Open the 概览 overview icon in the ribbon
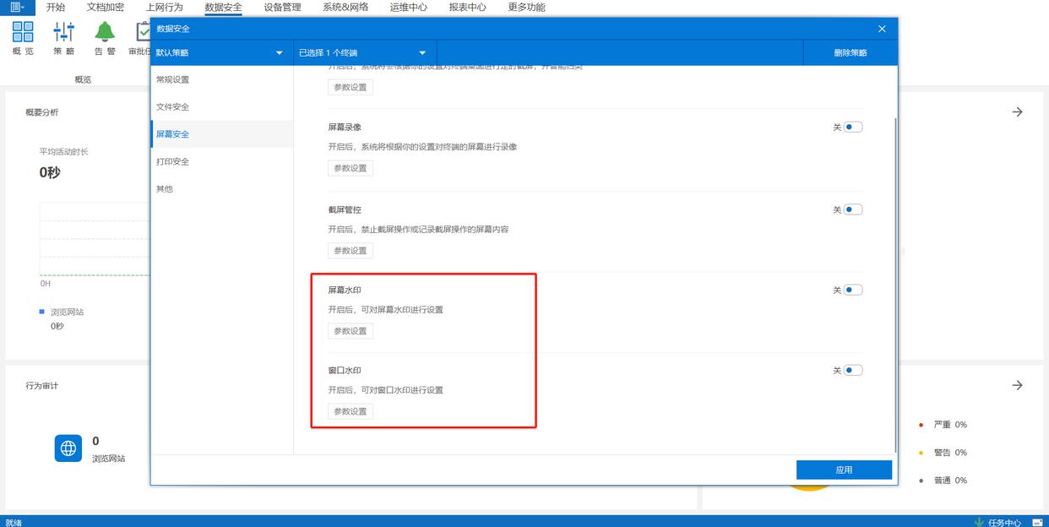 pos(23,32)
